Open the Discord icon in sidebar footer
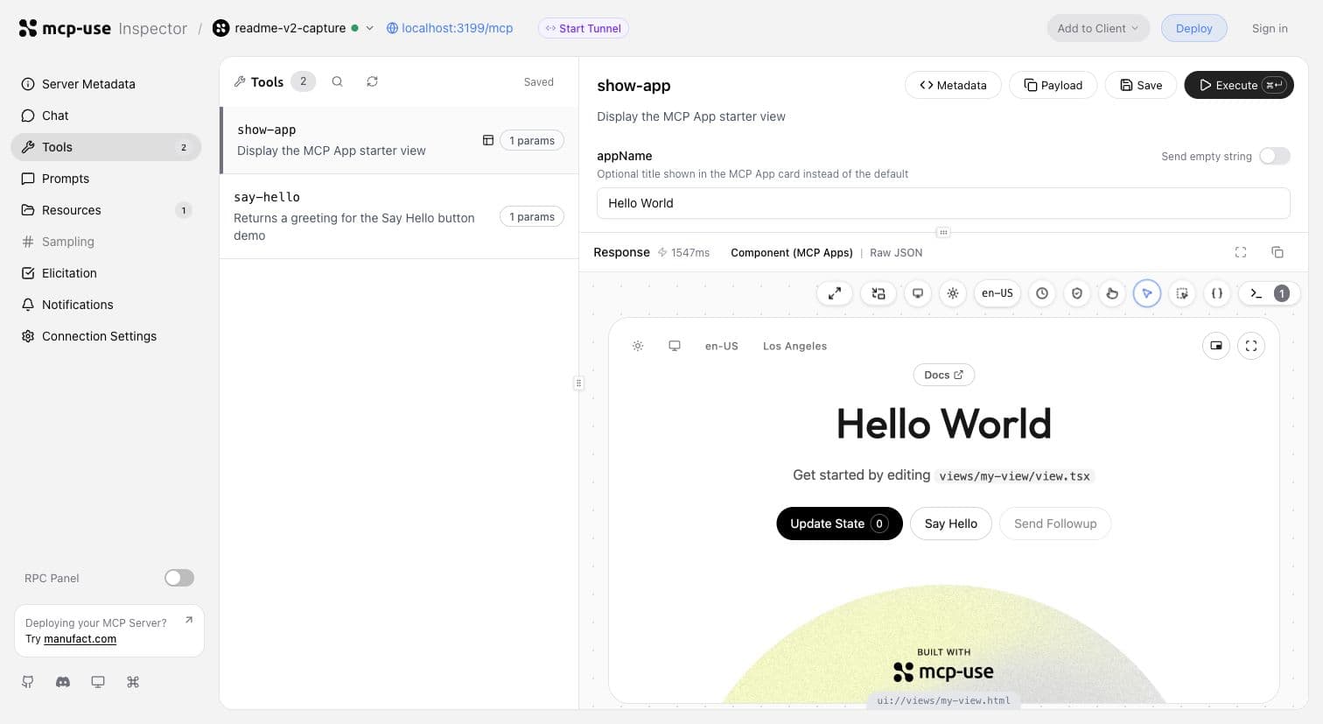This screenshot has height=724, width=1323. point(63,682)
